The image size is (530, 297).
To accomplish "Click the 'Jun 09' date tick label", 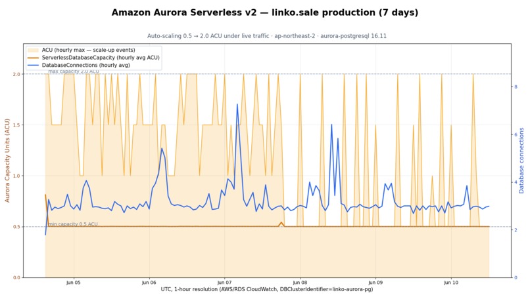I will pos(375,283).
